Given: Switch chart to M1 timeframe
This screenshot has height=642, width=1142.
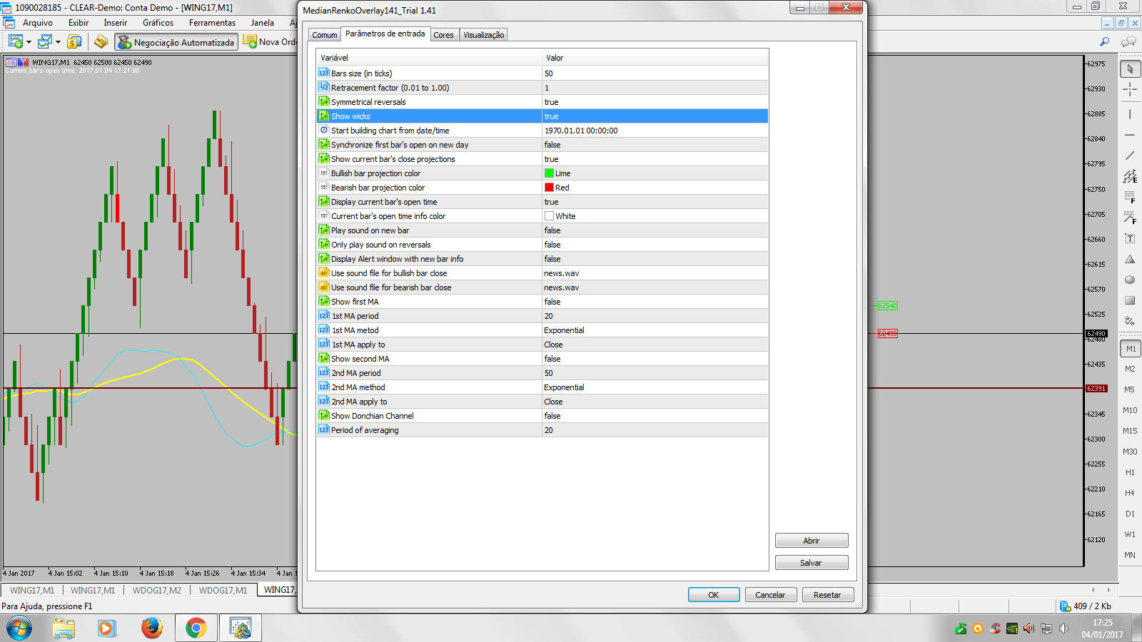Looking at the screenshot, I should pos(1130,349).
